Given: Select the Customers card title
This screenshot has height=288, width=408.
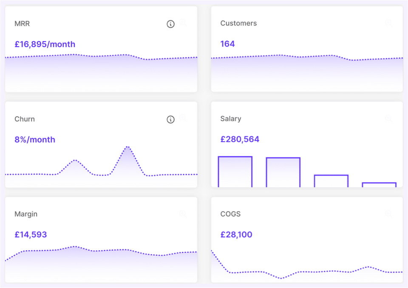Looking at the screenshot, I should [238, 23].
